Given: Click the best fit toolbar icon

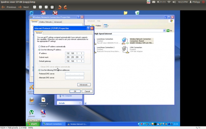Looking at the screenshot, I should (52, 7).
